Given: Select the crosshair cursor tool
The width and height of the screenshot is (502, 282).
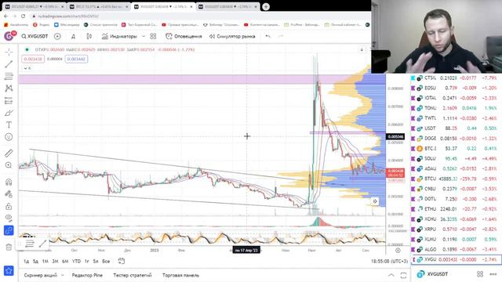Looking at the screenshot, I should pos(9,52).
